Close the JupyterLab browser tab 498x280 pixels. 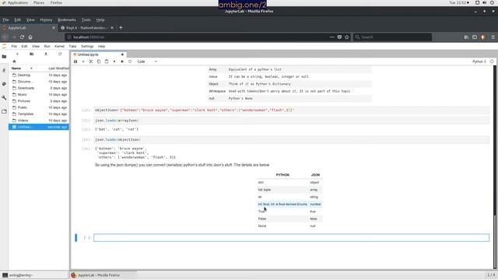point(54,28)
